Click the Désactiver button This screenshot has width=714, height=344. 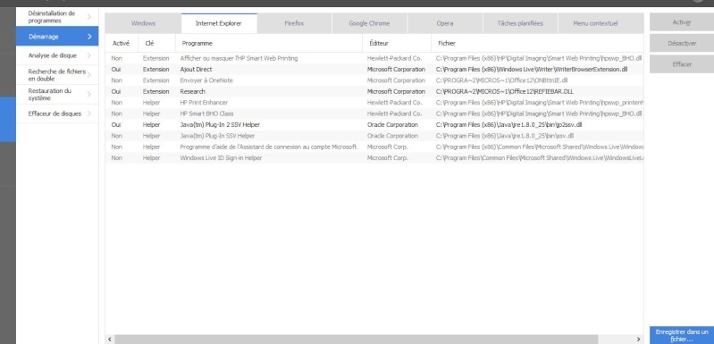coord(682,43)
